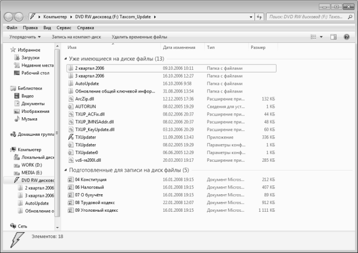Collapse the Подготовленные для записи group
The width and height of the screenshot is (358, 253).
(x=66, y=170)
